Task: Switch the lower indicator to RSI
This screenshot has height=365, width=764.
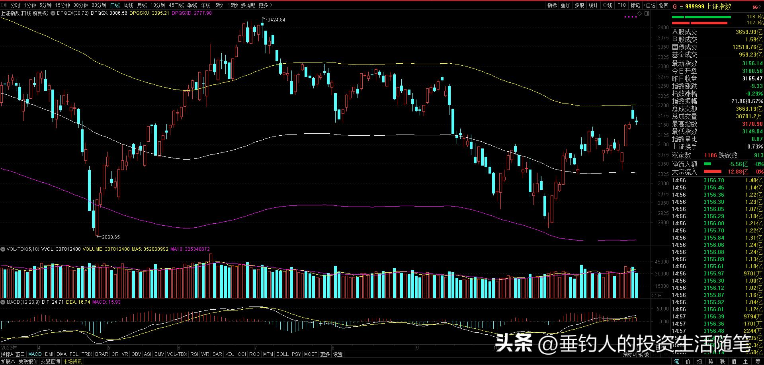Action: (x=194, y=354)
